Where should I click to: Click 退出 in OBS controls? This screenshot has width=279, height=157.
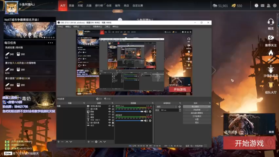[x=197, y=123]
